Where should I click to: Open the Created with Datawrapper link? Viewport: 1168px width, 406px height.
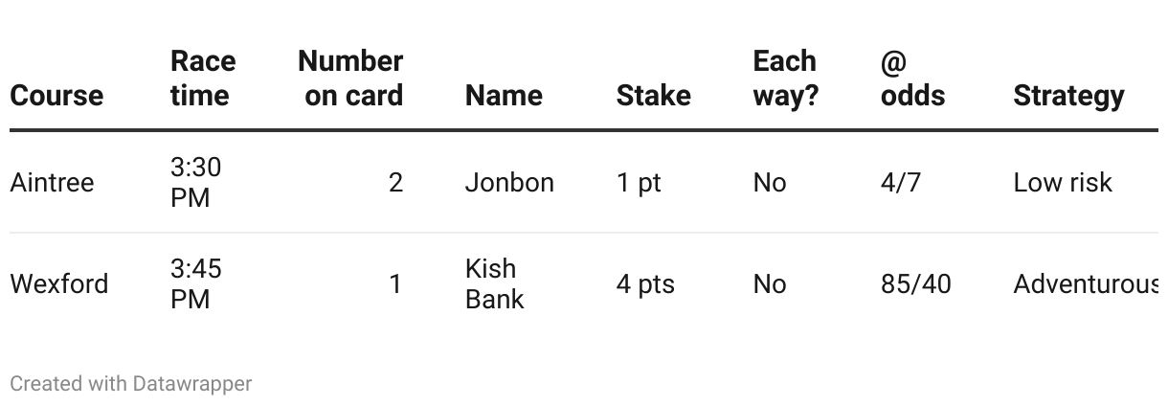(x=131, y=384)
